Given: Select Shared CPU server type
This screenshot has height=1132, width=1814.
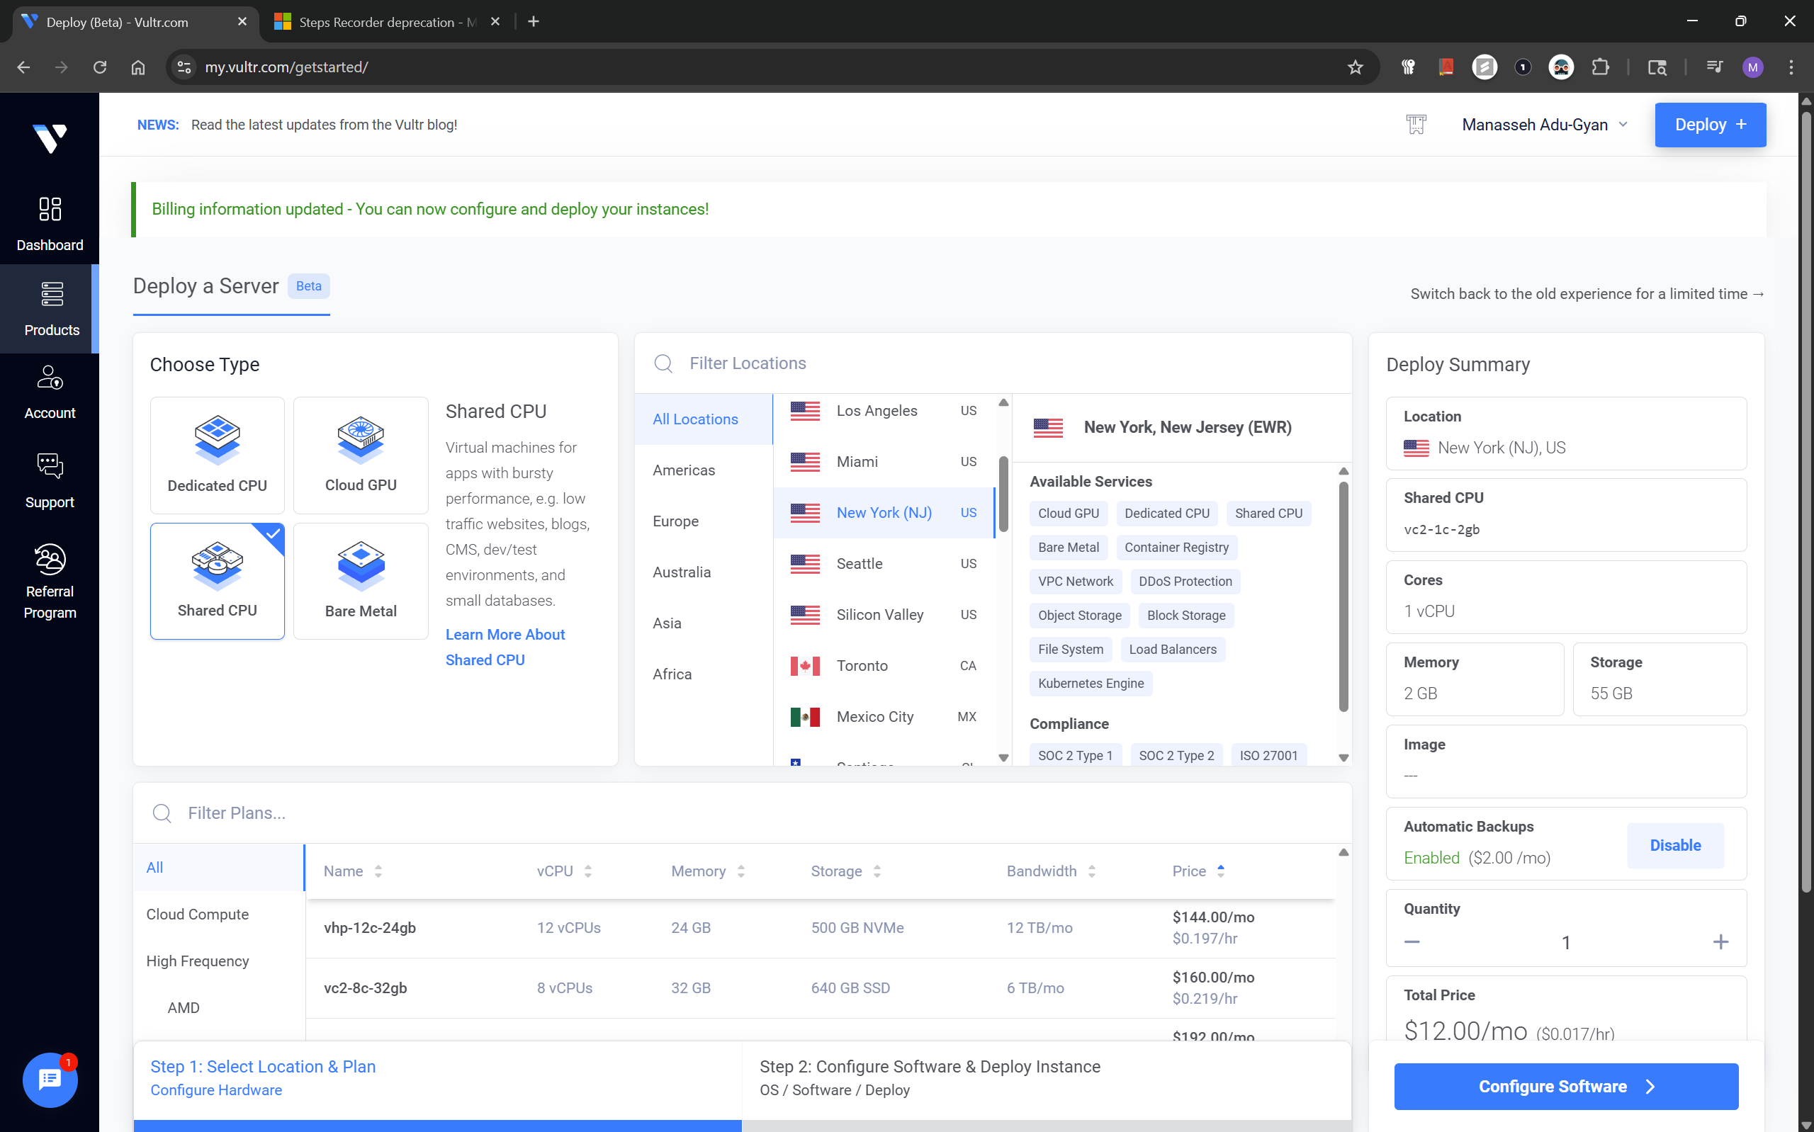Looking at the screenshot, I should point(217,581).
